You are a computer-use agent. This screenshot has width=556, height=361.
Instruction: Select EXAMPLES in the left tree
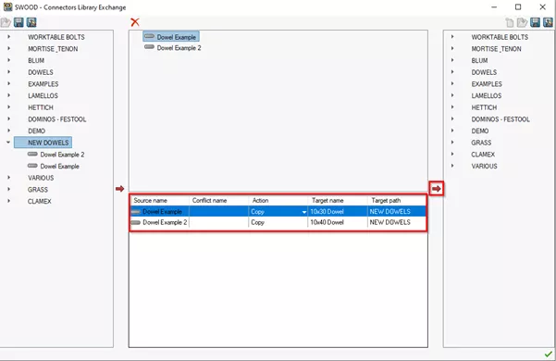tap(43, 84)
